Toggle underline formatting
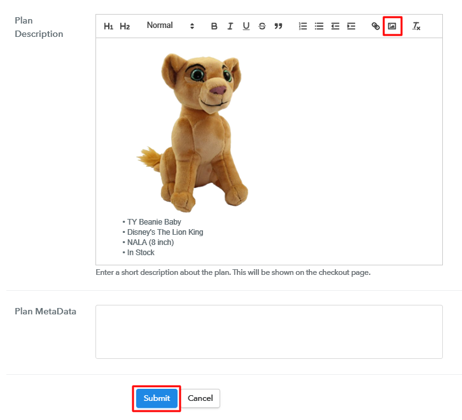This screenshot has width=462, height=420. pos(246,26)
